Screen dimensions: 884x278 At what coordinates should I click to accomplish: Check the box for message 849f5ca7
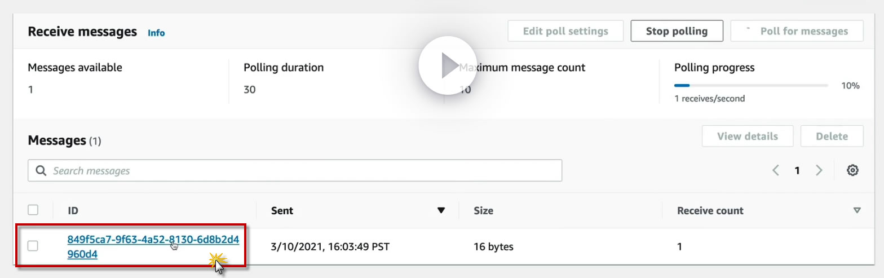(33, 246)
